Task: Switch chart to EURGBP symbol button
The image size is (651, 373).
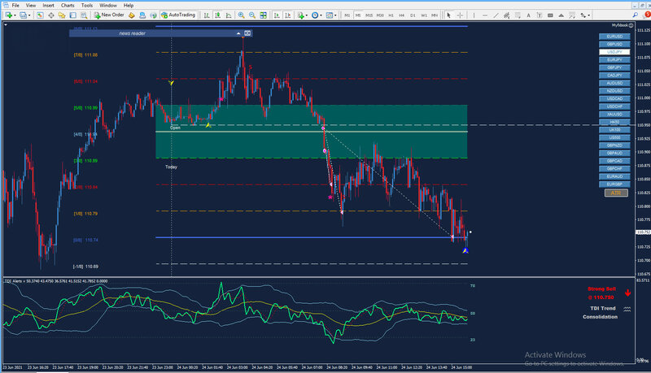Action: [614, 184]
